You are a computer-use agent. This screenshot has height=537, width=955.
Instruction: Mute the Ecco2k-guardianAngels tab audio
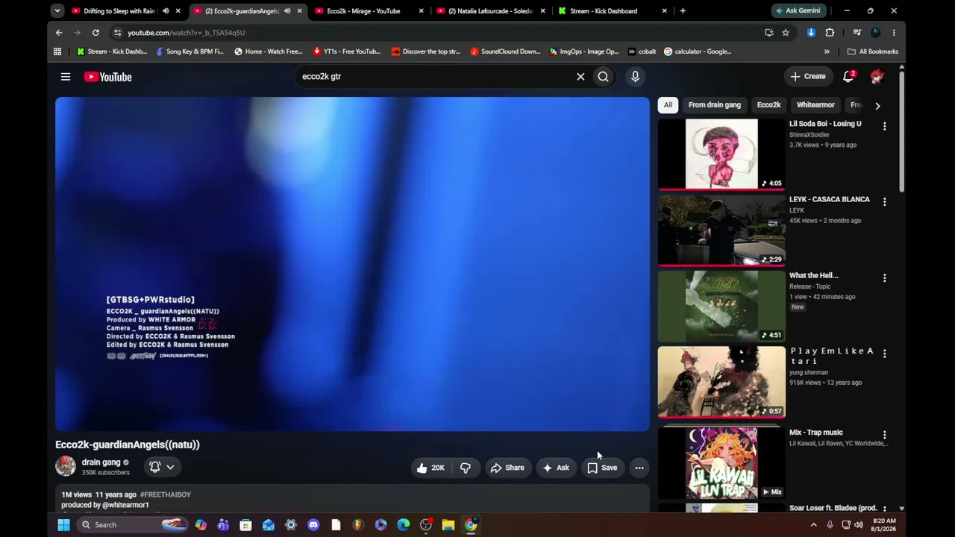coord(287,11)
